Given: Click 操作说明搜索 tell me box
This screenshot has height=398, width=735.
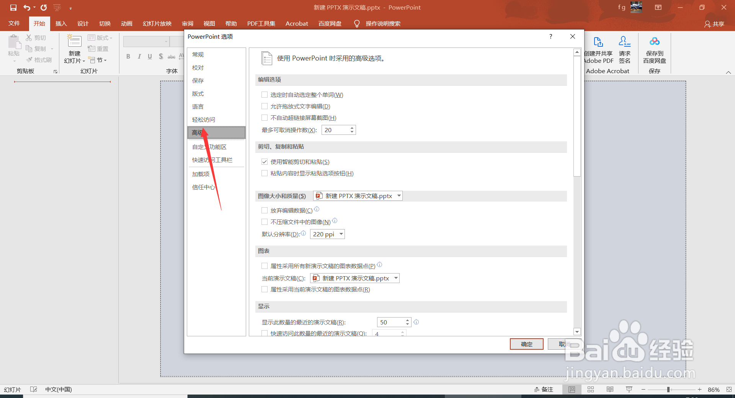Looking at the screenshot, I should coord(383,24).
